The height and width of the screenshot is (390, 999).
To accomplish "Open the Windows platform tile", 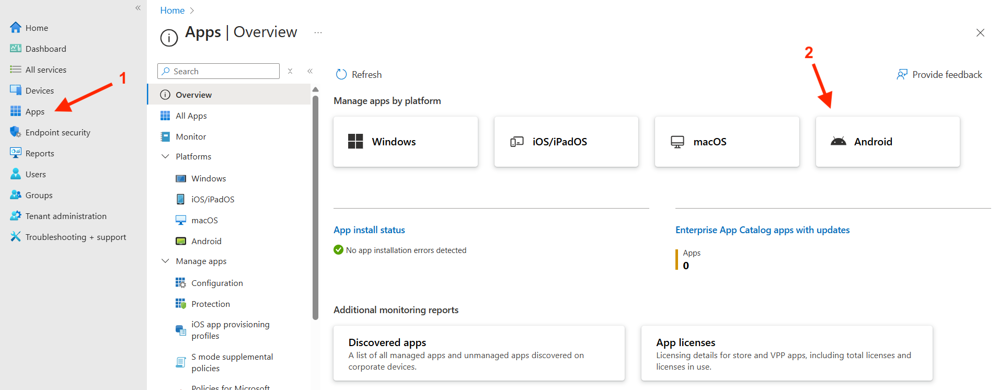I will [405, 142].
